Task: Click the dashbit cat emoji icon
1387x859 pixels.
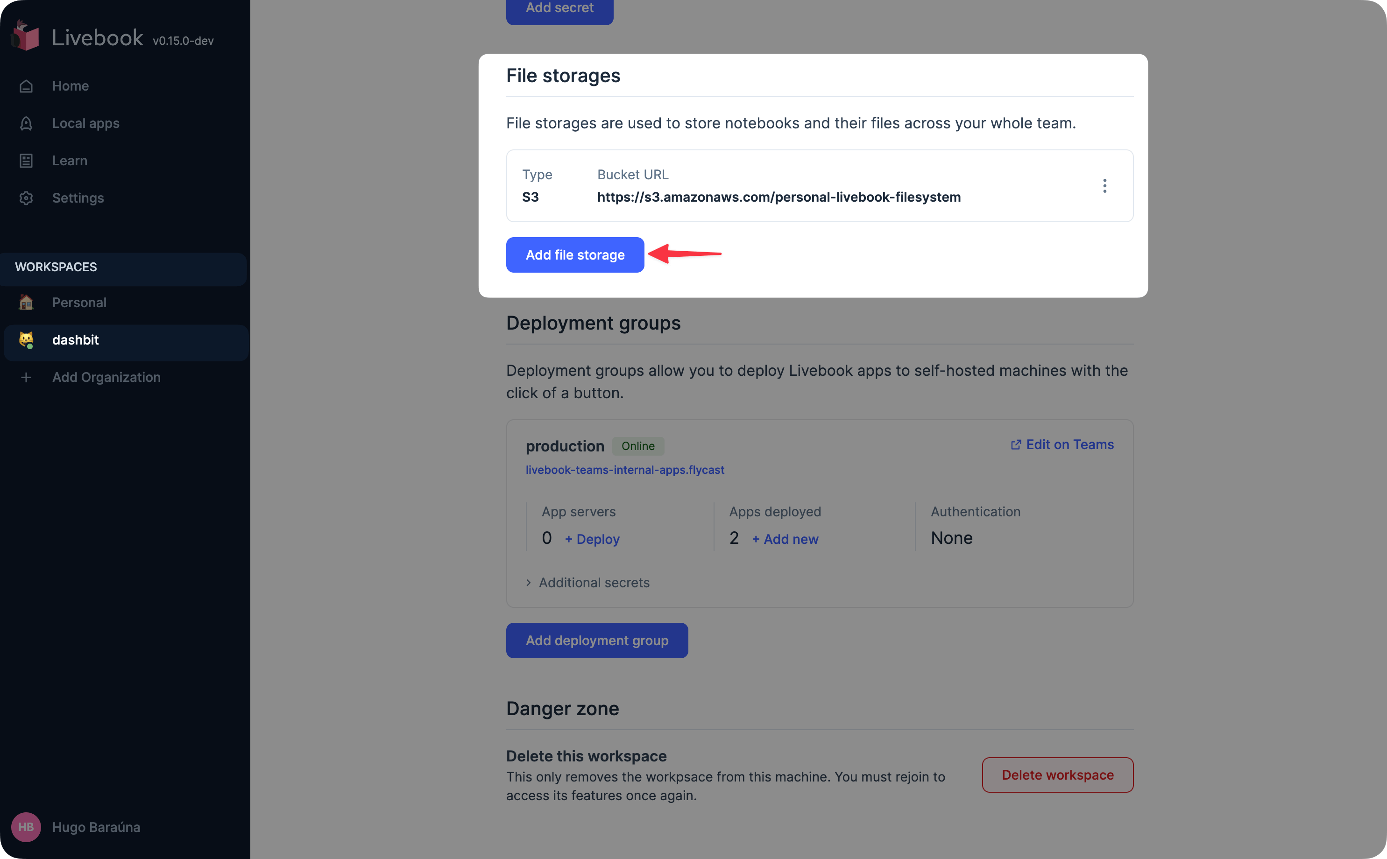Action: coord(26,340)
